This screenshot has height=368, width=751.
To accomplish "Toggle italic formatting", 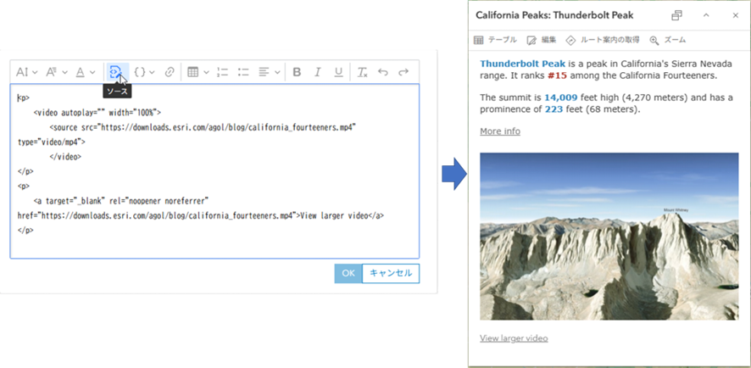I will click(x=318, y=72).
